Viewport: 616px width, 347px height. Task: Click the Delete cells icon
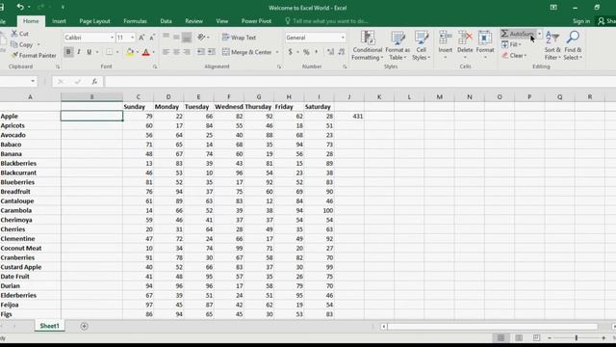(465, 38)
